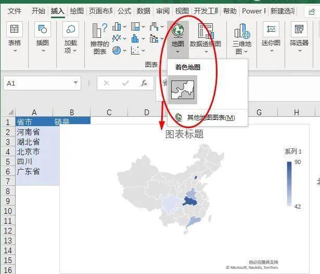
Task: Insert a scatter or bubble chart
Action: [135, 50]
